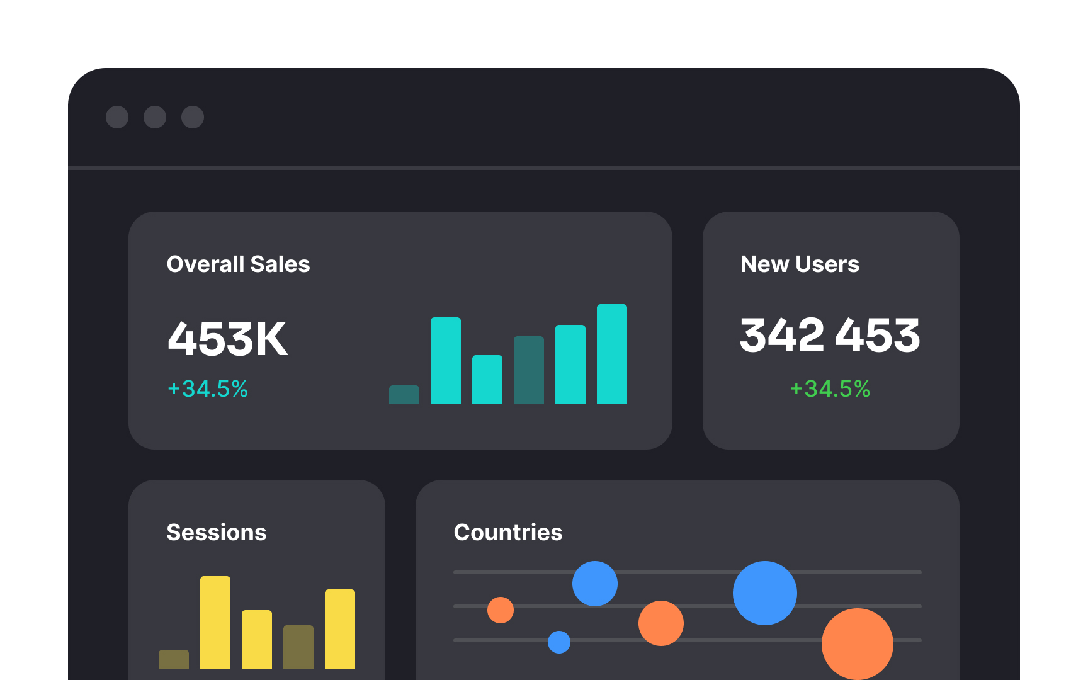Click the largest orange bubble in Countries
Screen dimensions: 1088x680
coord(858,644)
